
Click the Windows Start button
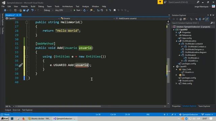[4, 119]
